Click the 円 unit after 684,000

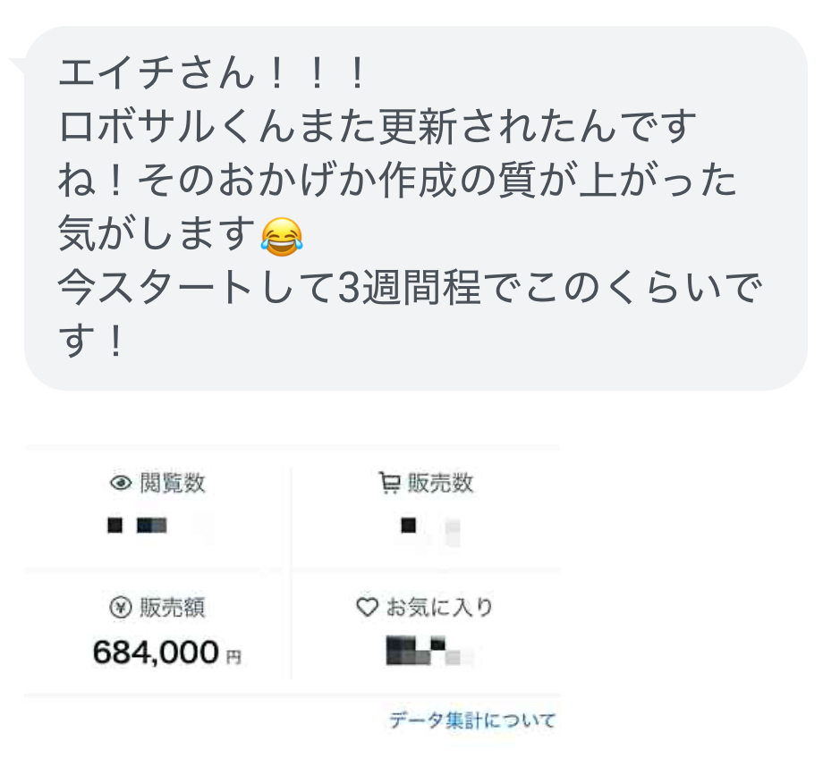(x=233, y=657)
